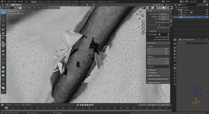Click Encode Mesh Widget to Python button
Image resolution: width=209 pixels, height=114 pixels.
click(158, 79)
